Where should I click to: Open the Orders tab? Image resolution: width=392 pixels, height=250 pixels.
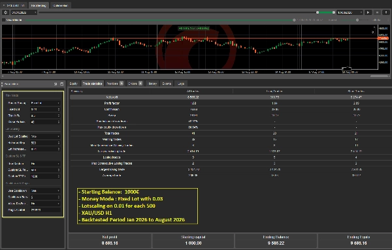[135, 84]
